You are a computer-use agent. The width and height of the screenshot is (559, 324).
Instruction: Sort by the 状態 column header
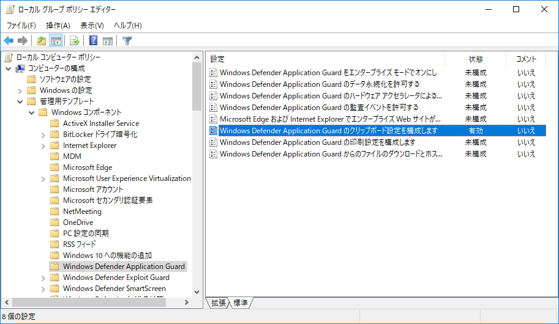coord(476,59)
